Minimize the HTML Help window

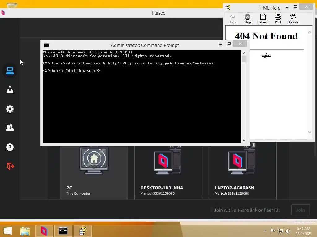tap(287, 7)
